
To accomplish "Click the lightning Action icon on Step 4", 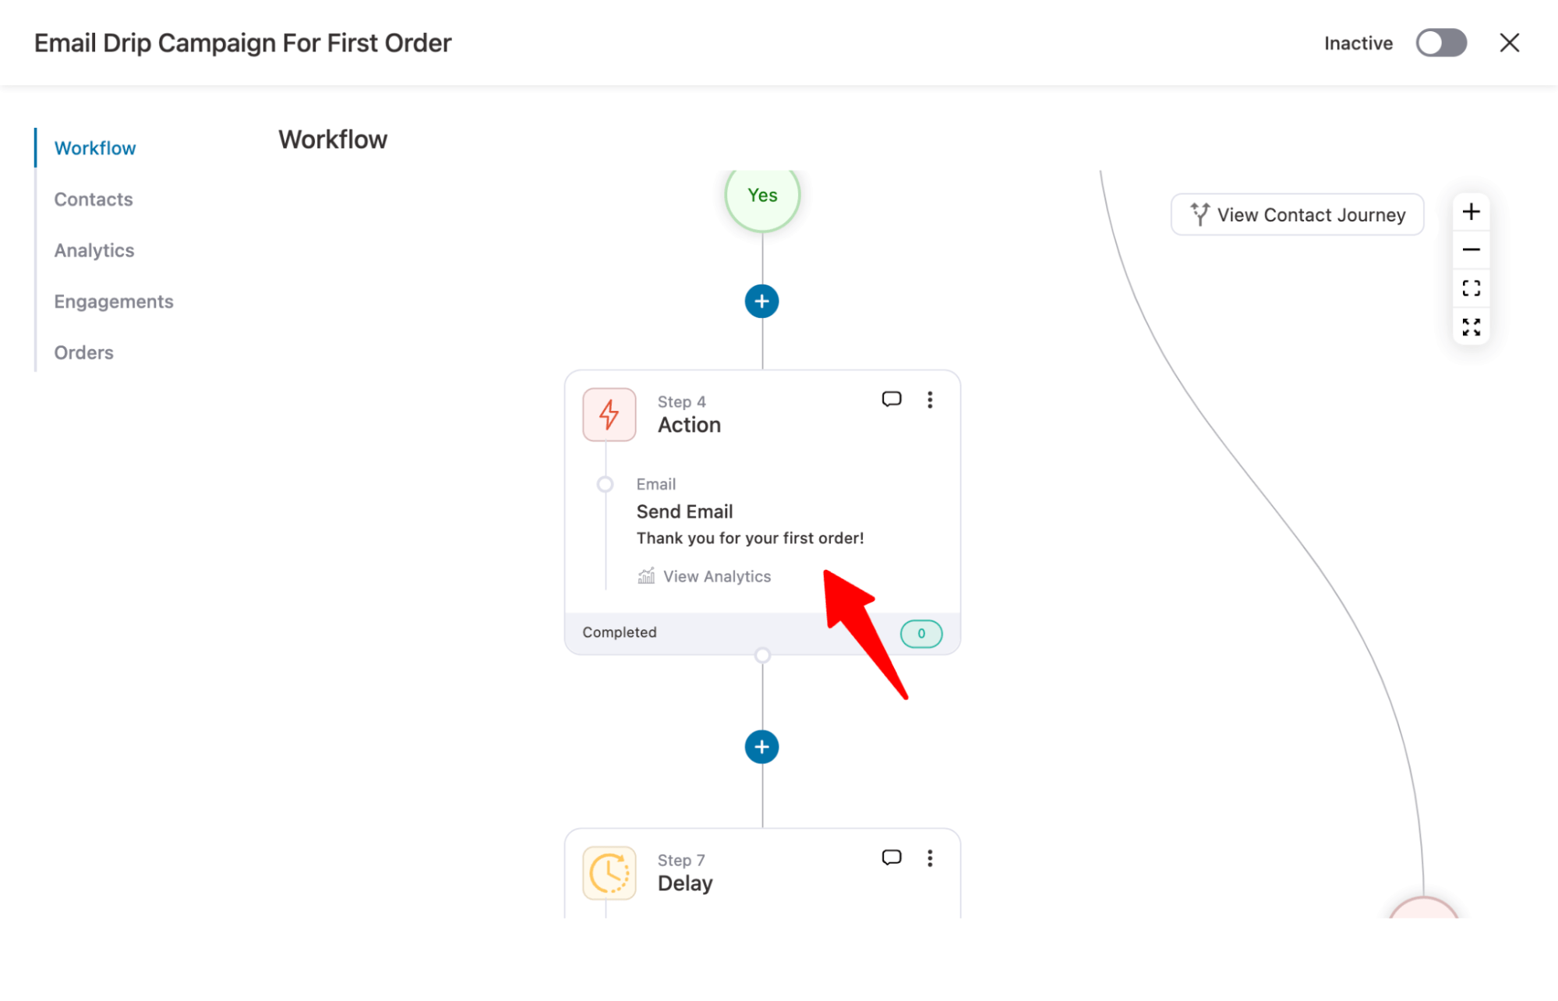I will [609, 414].
